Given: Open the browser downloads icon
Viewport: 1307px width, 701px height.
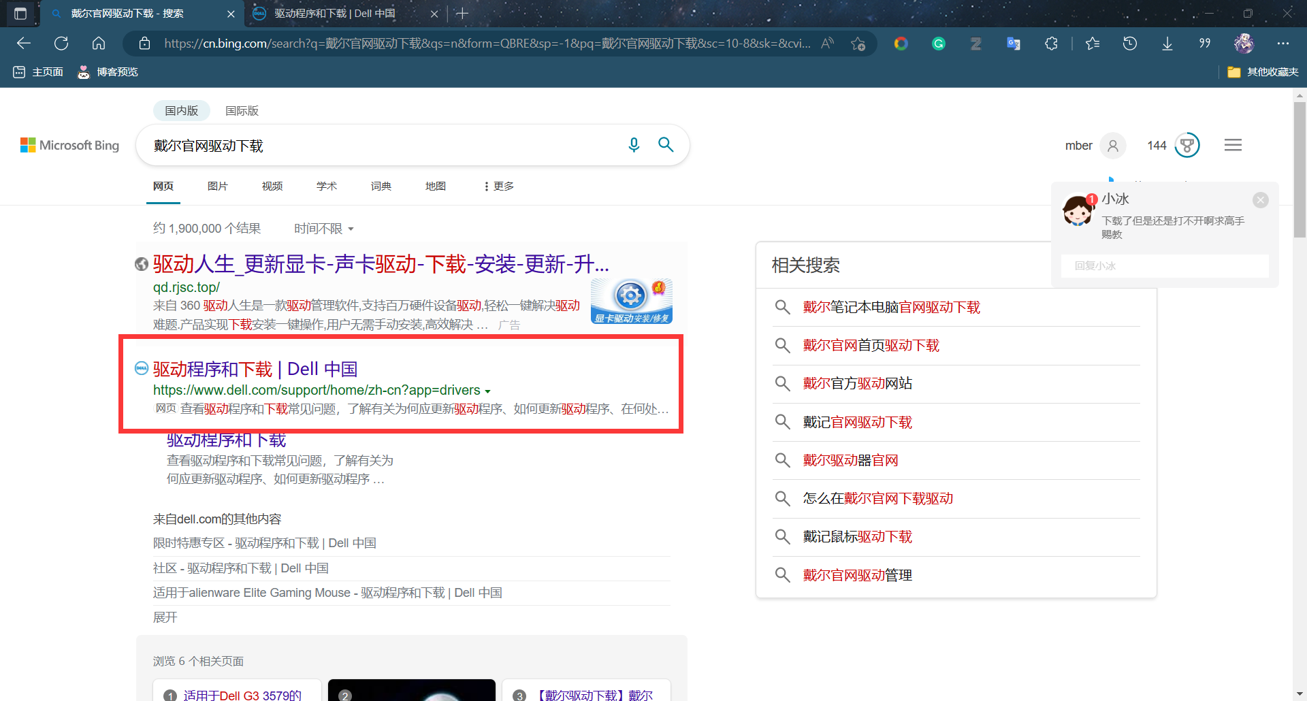Looking at the screenshot, I should coord(1167,44).
